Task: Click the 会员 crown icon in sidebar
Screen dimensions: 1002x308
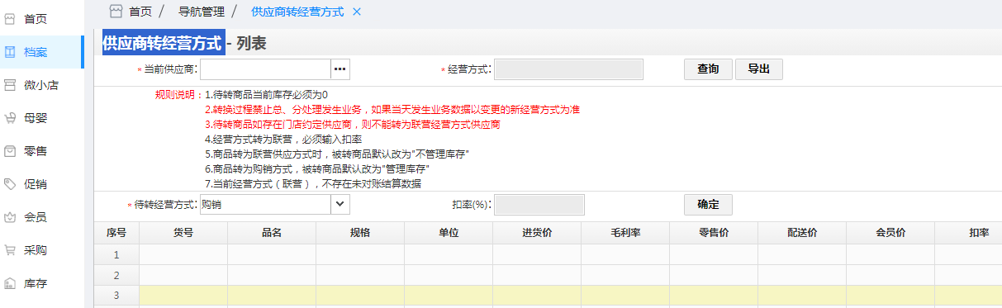Action: tap(11, 217)
